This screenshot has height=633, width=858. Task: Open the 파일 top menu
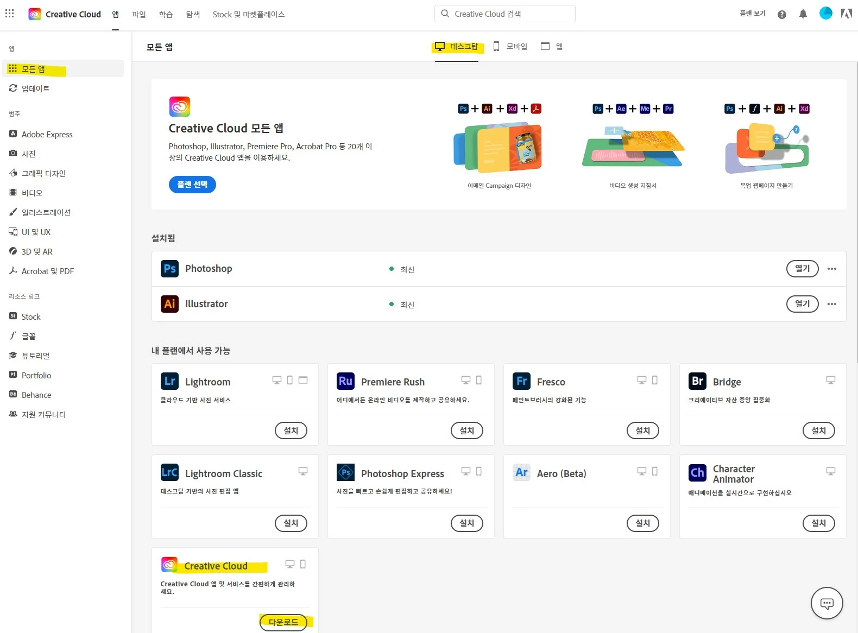click(139, 14)
